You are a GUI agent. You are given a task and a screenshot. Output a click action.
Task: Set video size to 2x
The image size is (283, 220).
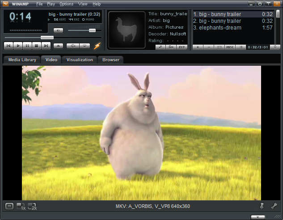click(x=32, y=206)
